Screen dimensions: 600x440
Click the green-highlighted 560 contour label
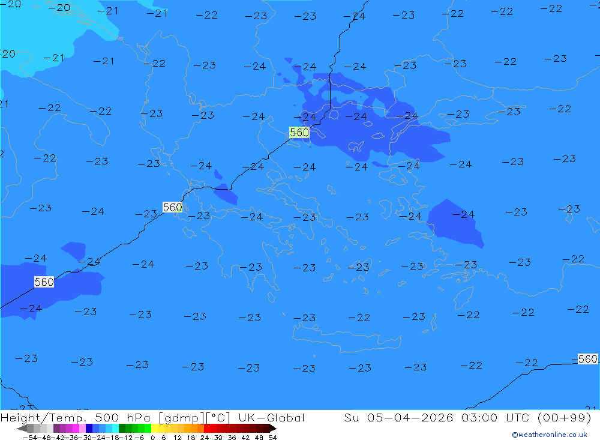click(x=299, y=133)
